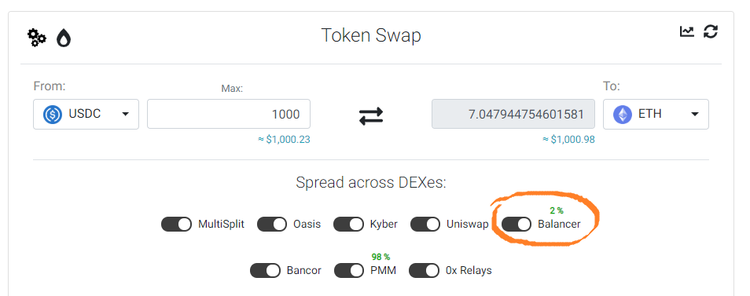Click the Max label above amount
The width and height of the screenshot is (750, 296).
(x=232, y=89)
